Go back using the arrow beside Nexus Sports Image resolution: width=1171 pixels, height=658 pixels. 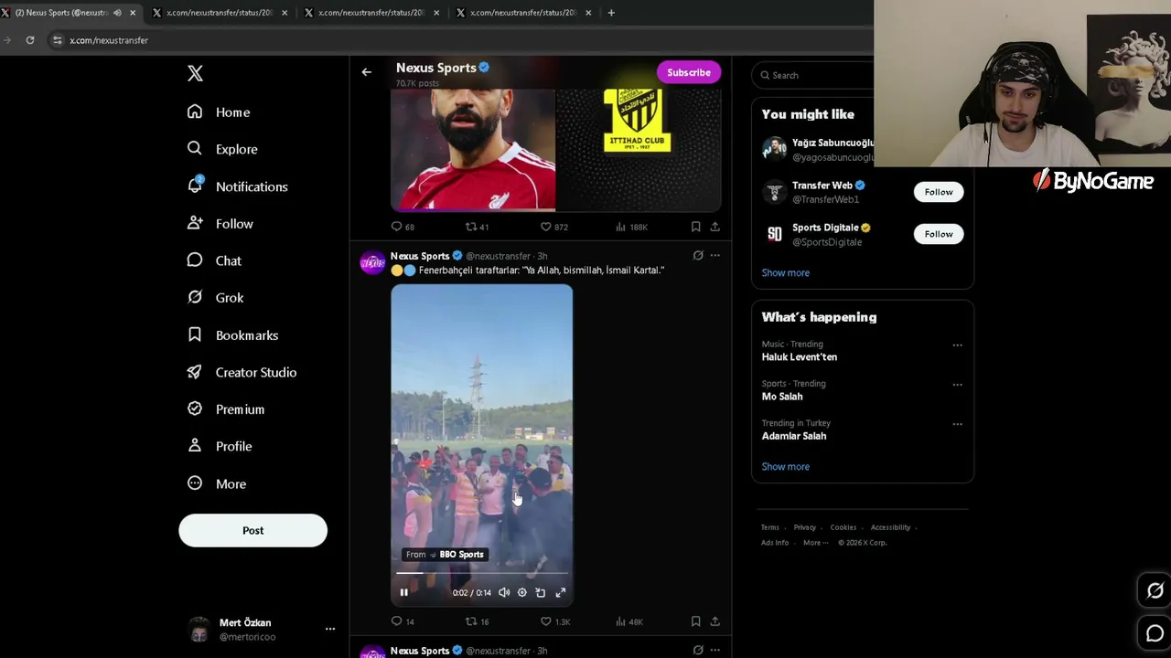pyautogui.click(x=366, y=72)
